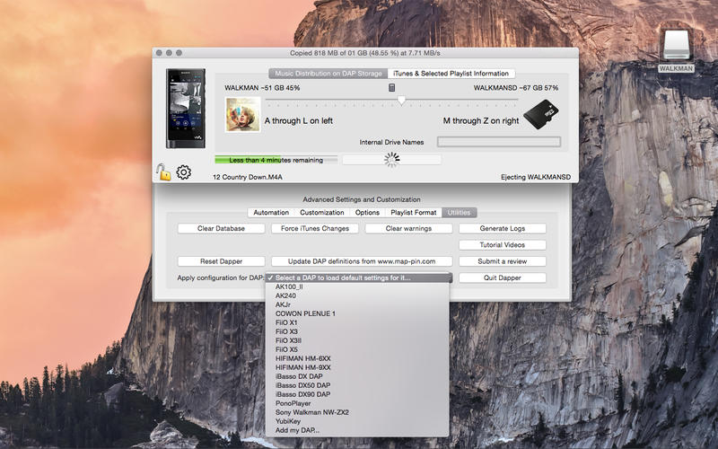Select Add my DAP... entry
This screenshot has height=449, width=718.
[x=357, y=430]
